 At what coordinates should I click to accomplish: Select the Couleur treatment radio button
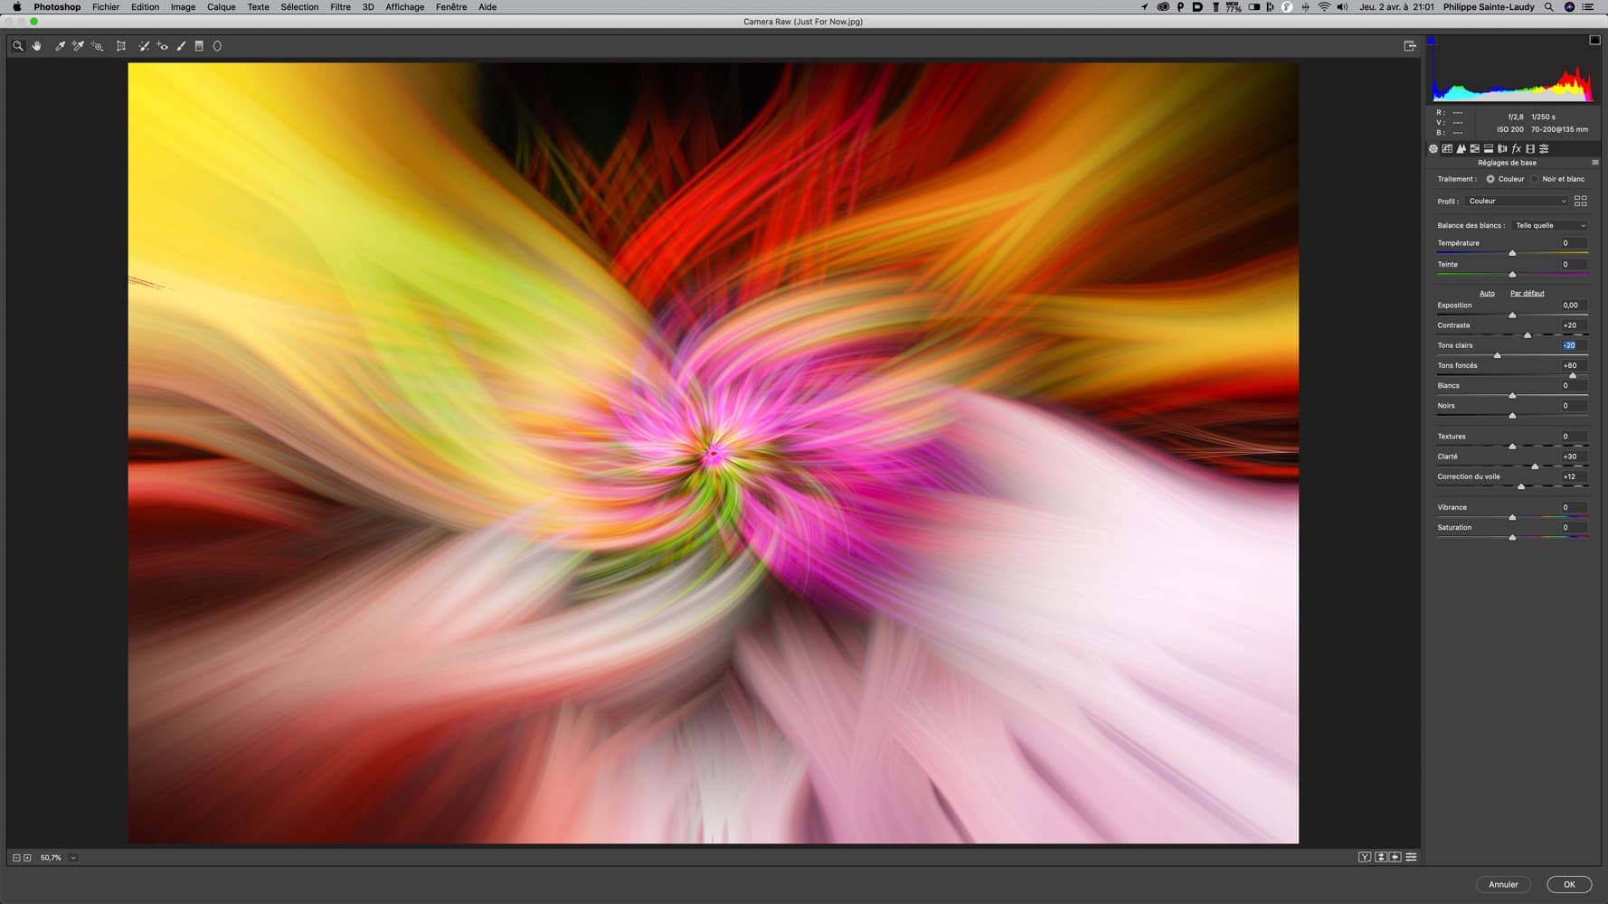1490,179
